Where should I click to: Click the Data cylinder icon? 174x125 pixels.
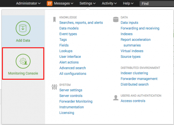tap(116, 19)
